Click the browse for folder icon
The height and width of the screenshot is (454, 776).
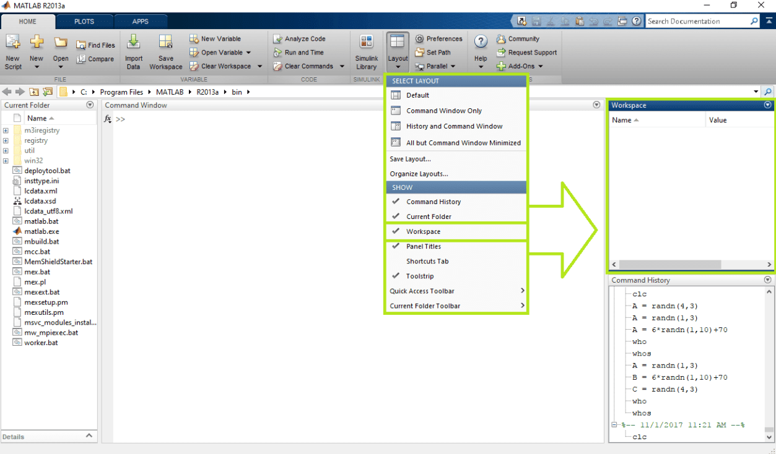[47, 92]
